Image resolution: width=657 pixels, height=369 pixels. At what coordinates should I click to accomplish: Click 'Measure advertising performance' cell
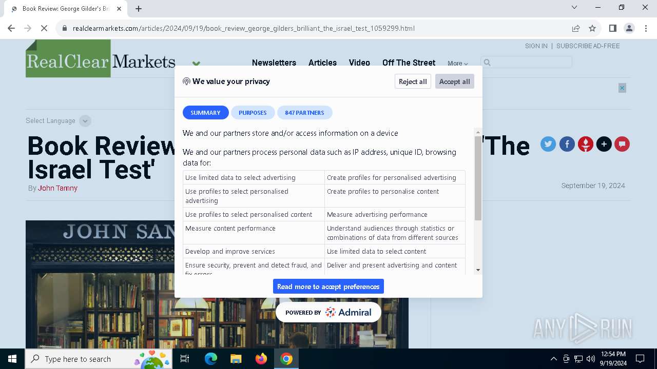click(395, 214)
